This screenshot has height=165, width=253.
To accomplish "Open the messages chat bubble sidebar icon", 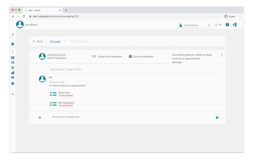I will click(13, 78).
